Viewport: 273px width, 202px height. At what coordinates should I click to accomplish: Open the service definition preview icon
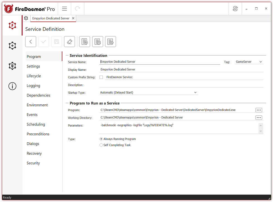tap(110, 41)
